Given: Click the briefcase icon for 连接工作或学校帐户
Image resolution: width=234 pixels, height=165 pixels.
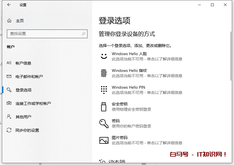Looking at the screenshot, I should tap(9, 103).
